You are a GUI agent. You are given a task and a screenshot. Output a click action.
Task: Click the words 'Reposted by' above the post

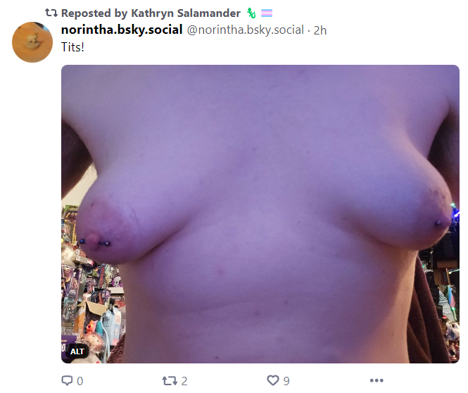94,13
